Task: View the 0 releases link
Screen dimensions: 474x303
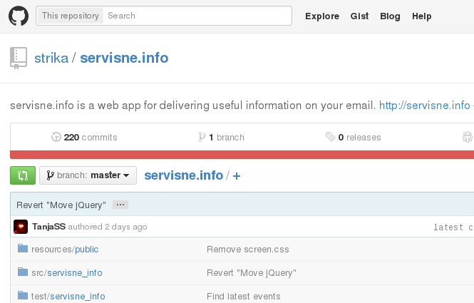Action: (353, 138)
